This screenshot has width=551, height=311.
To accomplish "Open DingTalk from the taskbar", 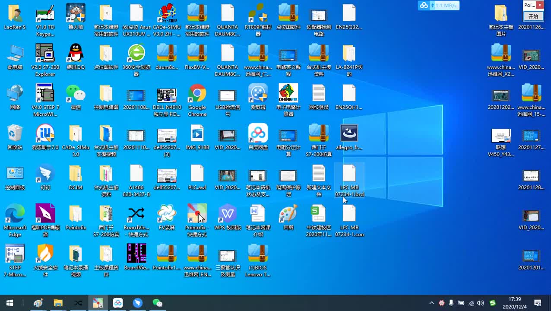I will tap(137, 303).
